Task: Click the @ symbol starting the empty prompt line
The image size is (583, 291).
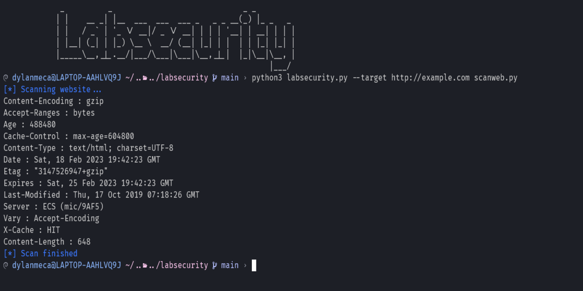Action: [5, 265]
